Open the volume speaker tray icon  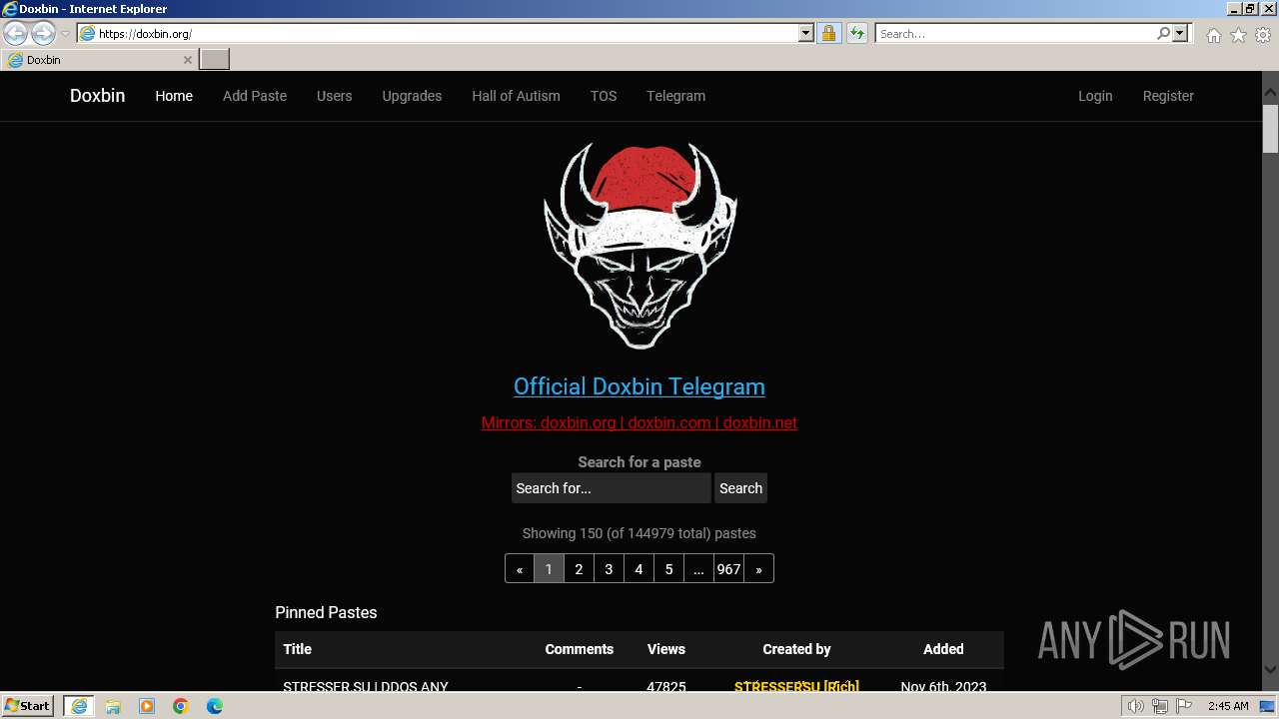point(1135,706)
